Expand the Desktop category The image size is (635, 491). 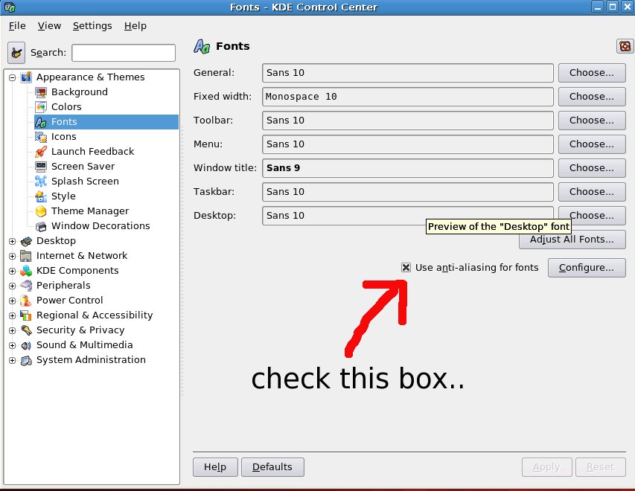12,241
